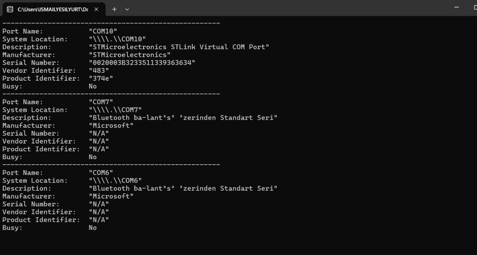477x255 pixels.
Task: Click the system location "\\\\.\\COM7"
Action: coord(115,110)
